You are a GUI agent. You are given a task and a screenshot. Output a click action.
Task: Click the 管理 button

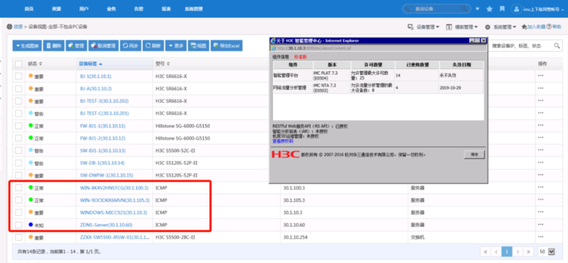(x=76, y=46)
